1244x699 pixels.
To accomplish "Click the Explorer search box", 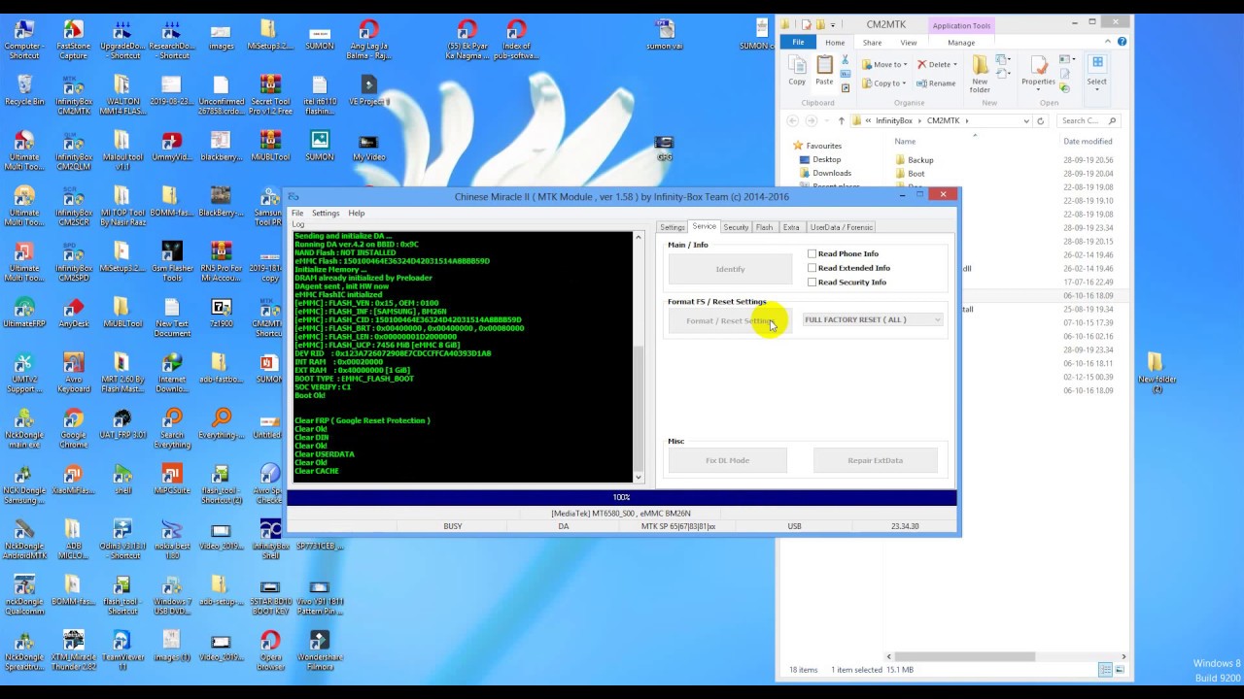I will [x=1088, y=121].
